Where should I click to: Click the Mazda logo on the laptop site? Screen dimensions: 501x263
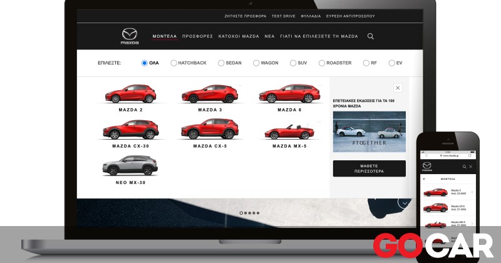pyautogui.click(x=129, y=36)
